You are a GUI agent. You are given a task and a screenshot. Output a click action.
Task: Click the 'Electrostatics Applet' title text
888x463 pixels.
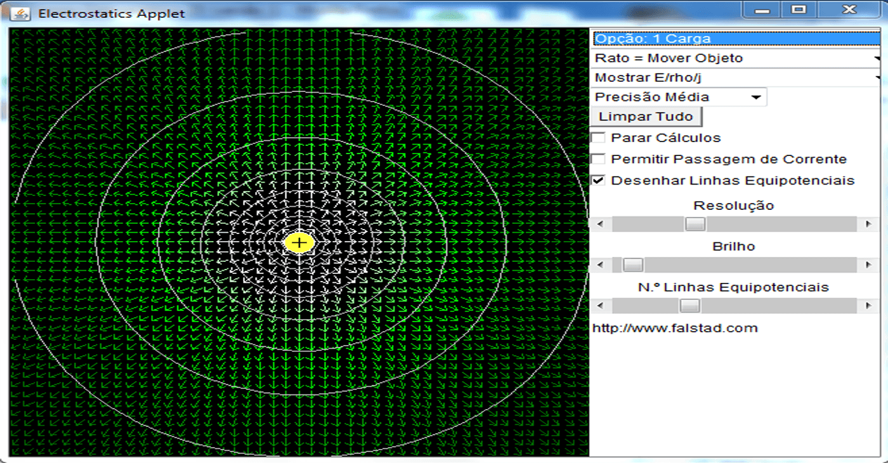(112, 13)
